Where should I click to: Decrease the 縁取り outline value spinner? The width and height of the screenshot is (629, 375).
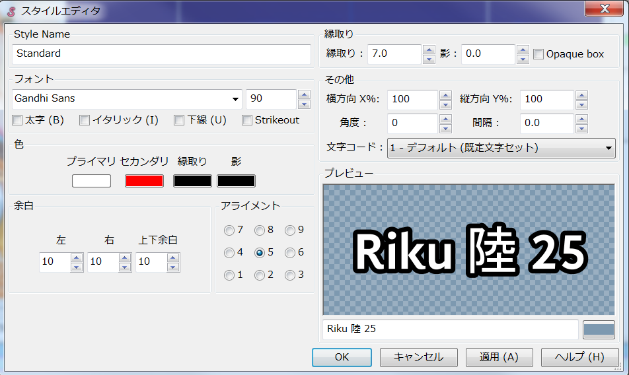(429, 59)
